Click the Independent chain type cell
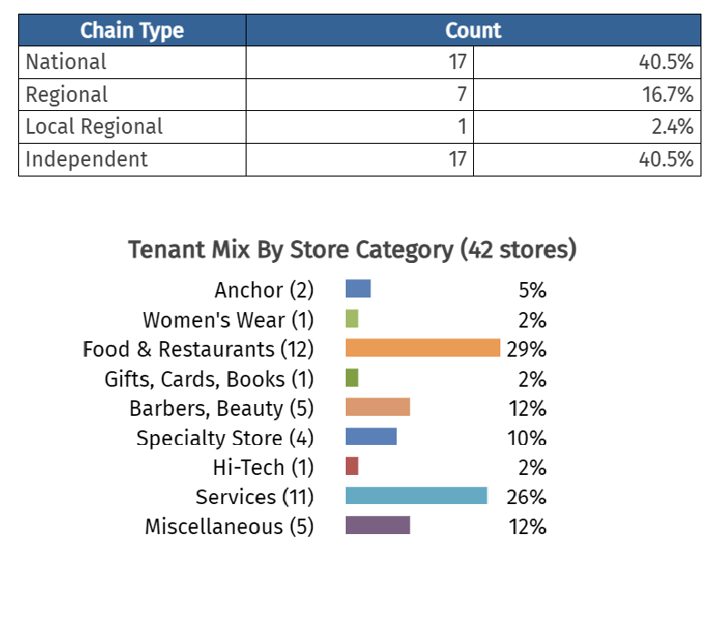Image resolution: width=716 pixels, height=636 pixels. click(x=86, y=159)
